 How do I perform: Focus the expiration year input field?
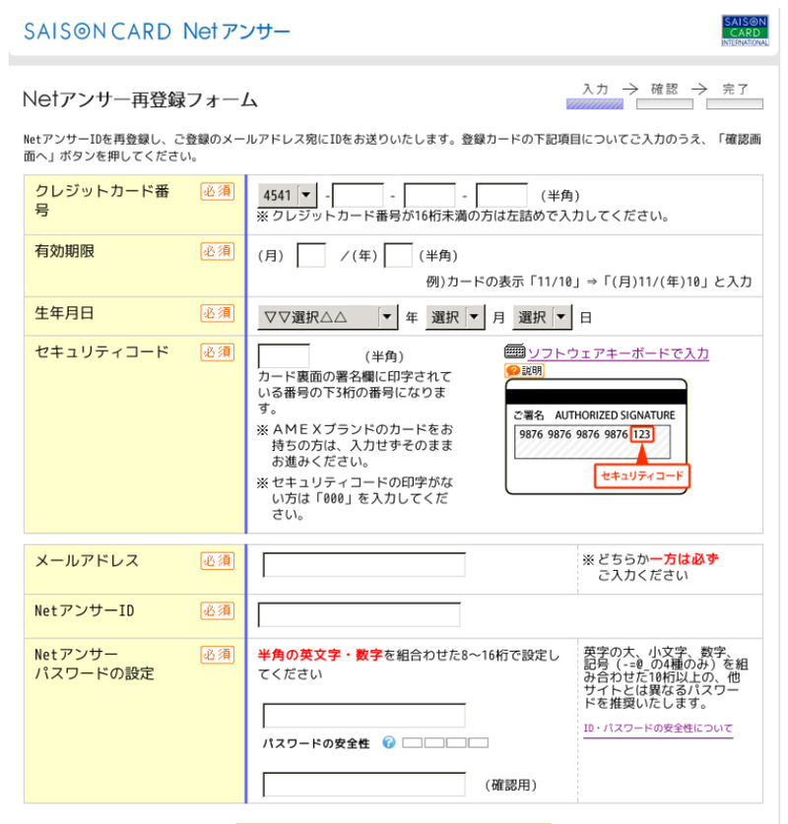coord(398,256)
